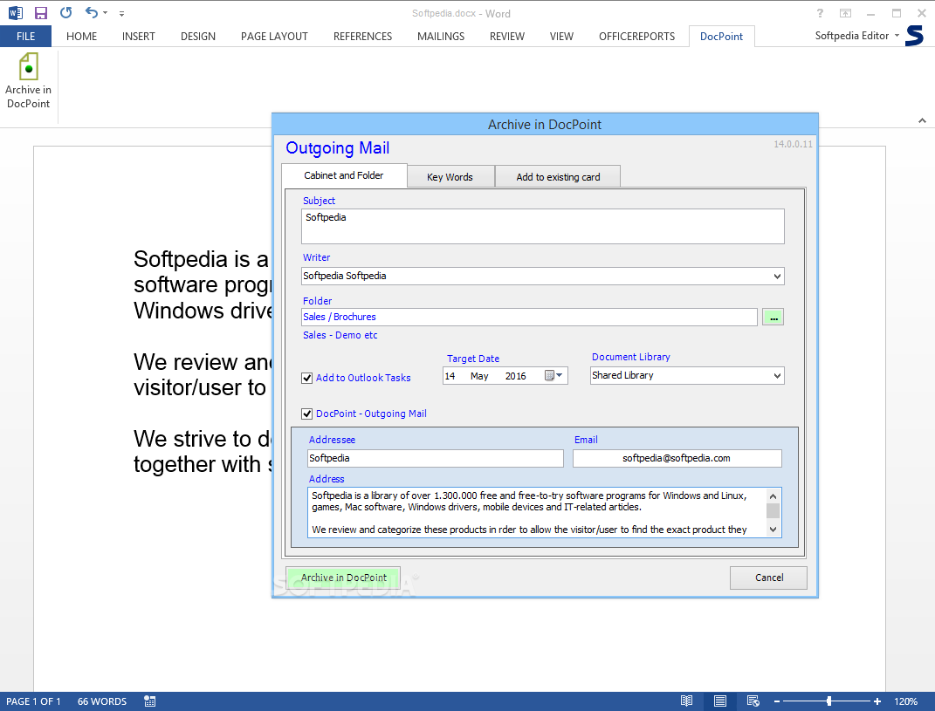Image resolution: width=935 pixels, height=711 pixels.
Task: Expand the Document Library dropdown
Action: point(776,375)
